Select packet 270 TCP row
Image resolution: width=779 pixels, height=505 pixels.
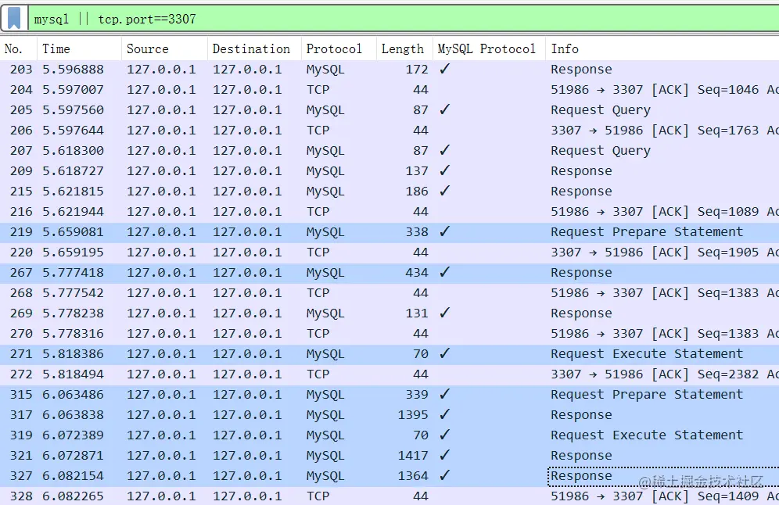(389, 334)
